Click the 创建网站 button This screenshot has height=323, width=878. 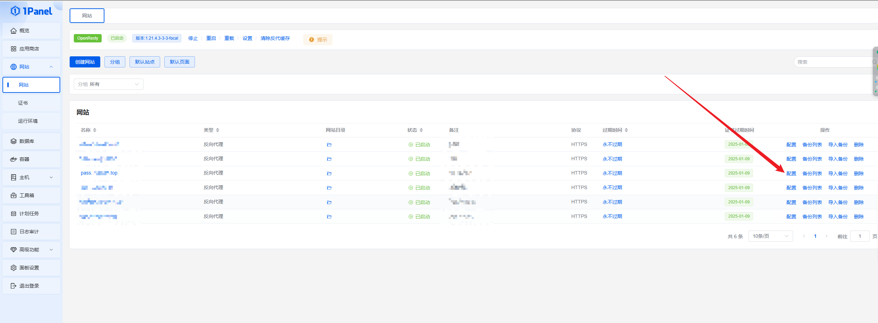[x=85, y=62]
